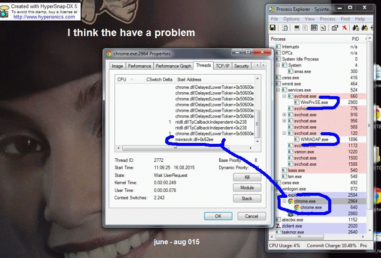
Task: Click the Save floppy-disk toolbar icon
Action: click(272, 28)
